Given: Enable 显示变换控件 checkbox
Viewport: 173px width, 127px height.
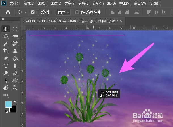Looking at the screenshot, I should tap(77, 12).
